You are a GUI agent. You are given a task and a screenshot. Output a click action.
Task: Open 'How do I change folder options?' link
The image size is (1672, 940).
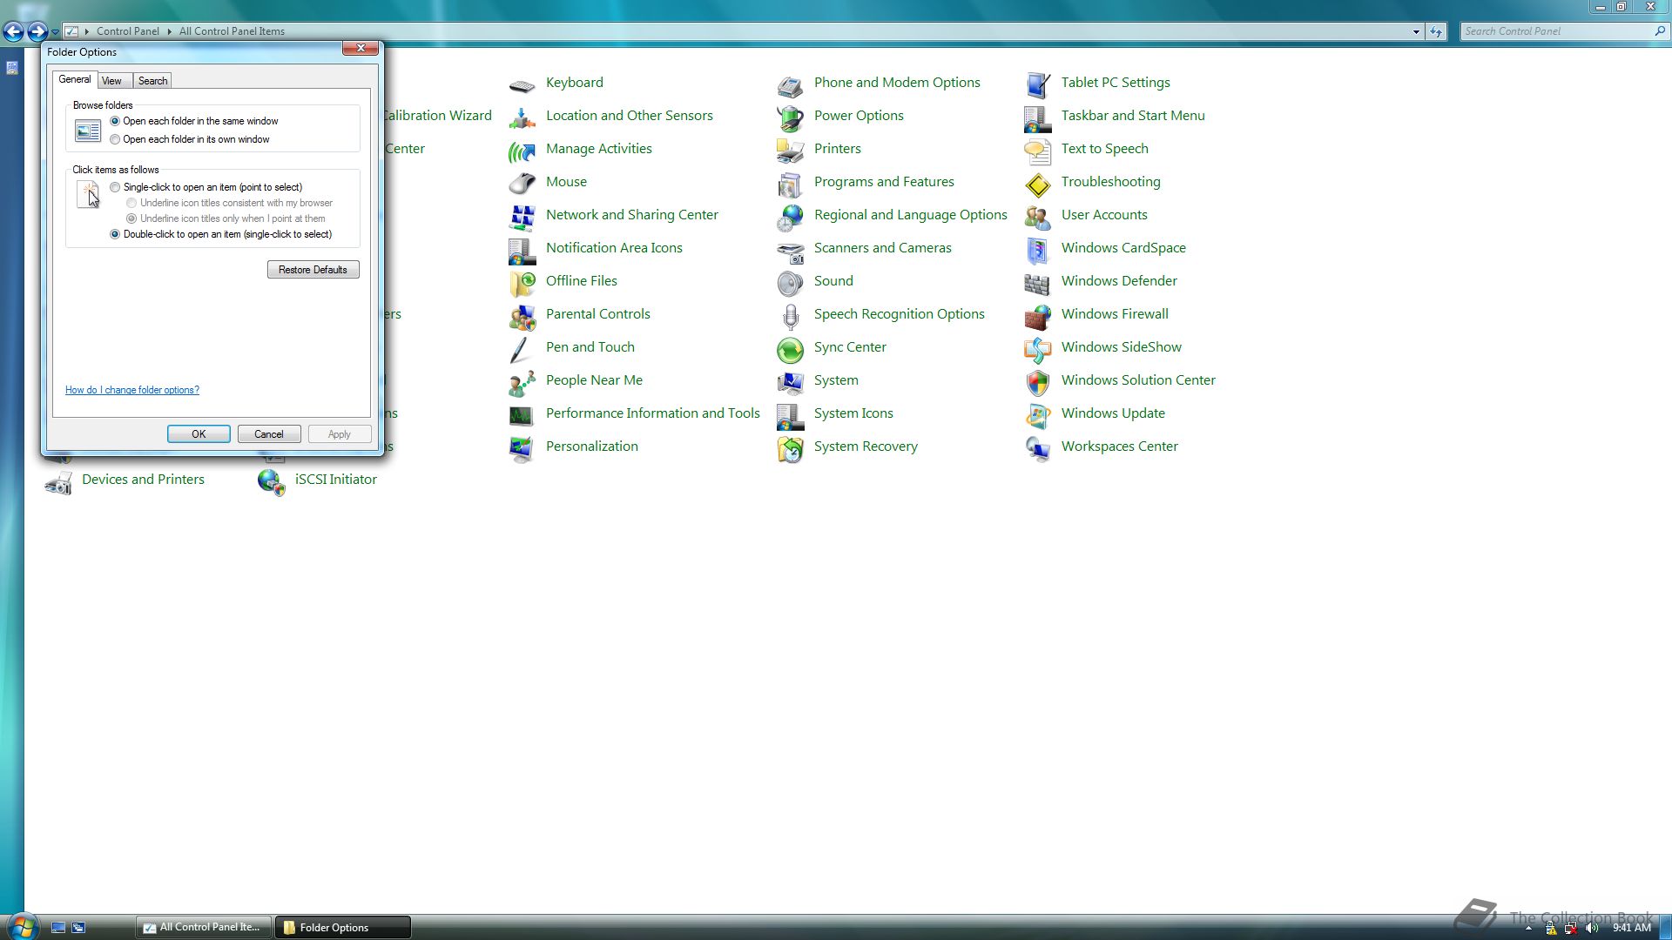click(132, 390)
